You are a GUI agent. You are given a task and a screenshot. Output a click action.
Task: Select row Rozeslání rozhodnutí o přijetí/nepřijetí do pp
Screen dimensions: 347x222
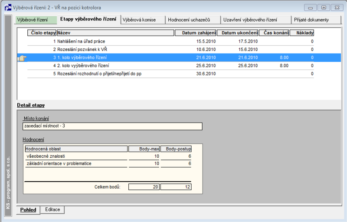(170, 74)
